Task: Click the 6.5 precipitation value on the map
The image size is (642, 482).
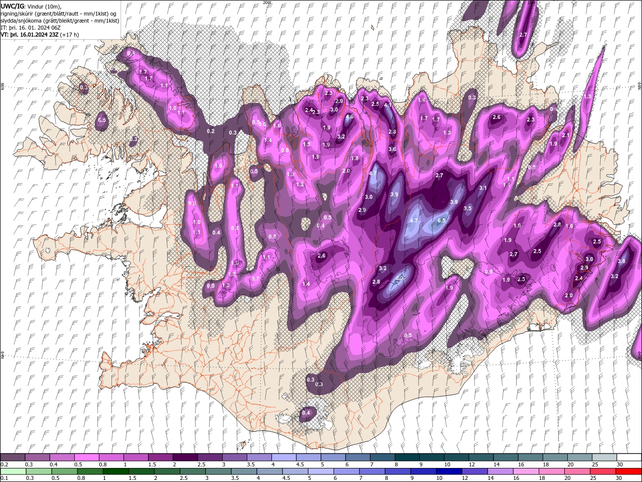Action: tap(442, 220)
